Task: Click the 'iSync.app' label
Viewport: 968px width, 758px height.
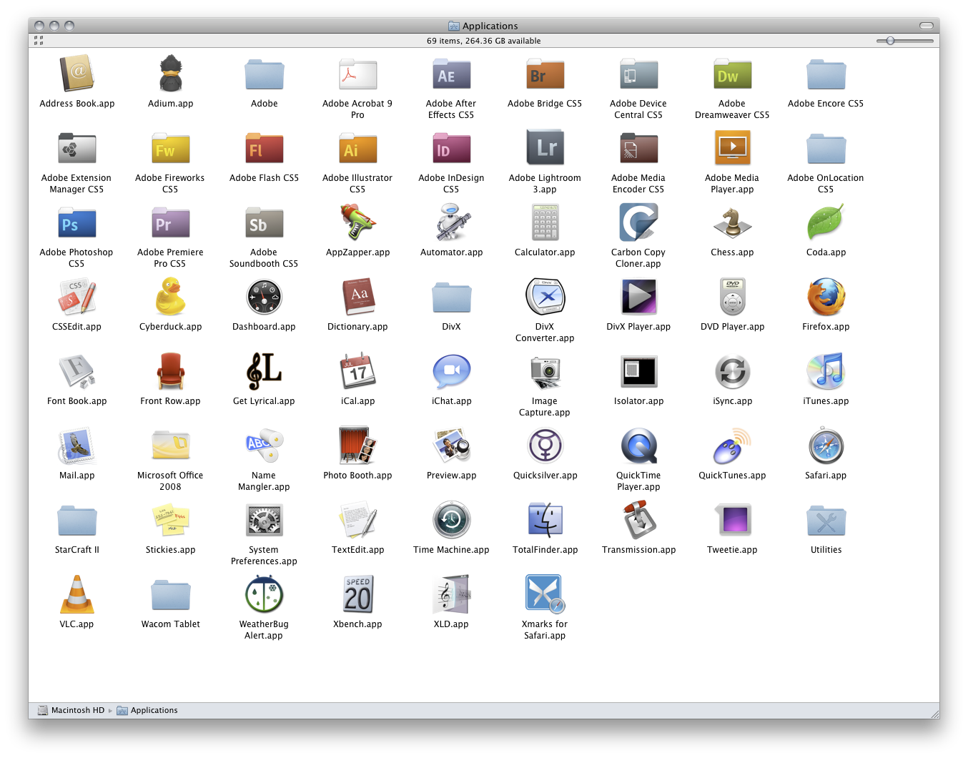Action: click(x=732, y=401)
